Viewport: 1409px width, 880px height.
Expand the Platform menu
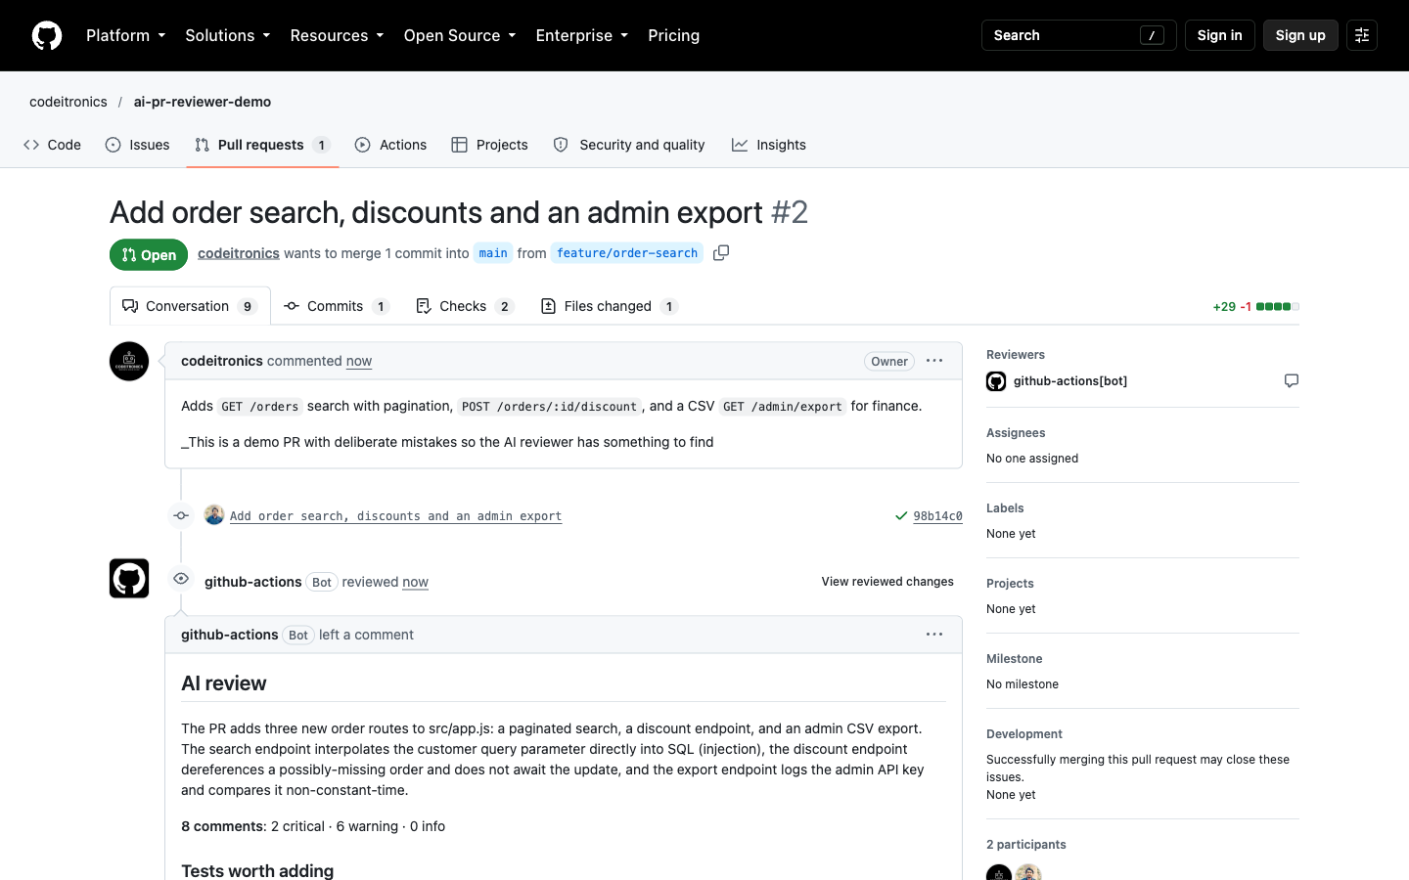(x=126, y=35)
